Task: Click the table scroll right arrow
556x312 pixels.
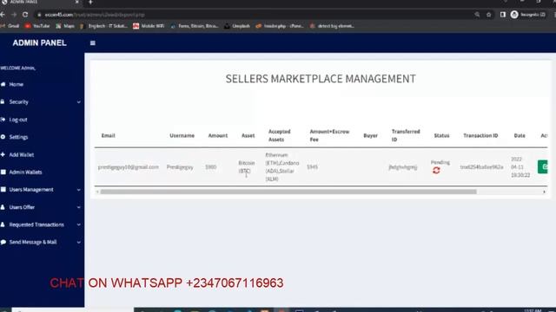Action: coord(544,192)
